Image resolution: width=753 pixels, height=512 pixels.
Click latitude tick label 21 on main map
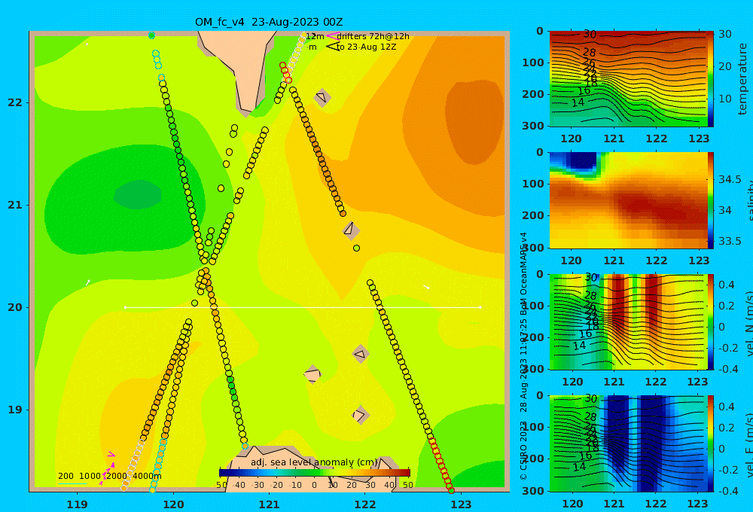(x=15, y=205)
